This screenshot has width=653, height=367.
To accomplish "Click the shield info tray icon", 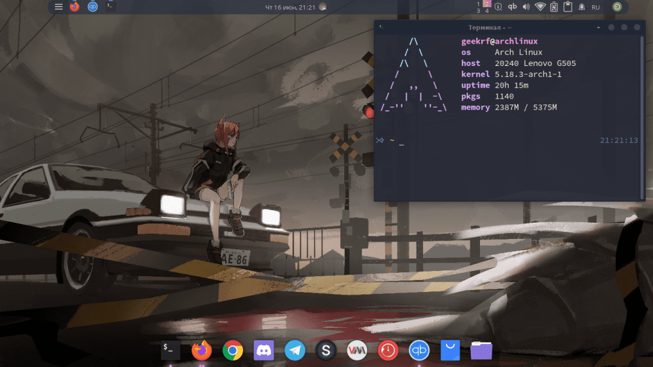I will point(498,7).
